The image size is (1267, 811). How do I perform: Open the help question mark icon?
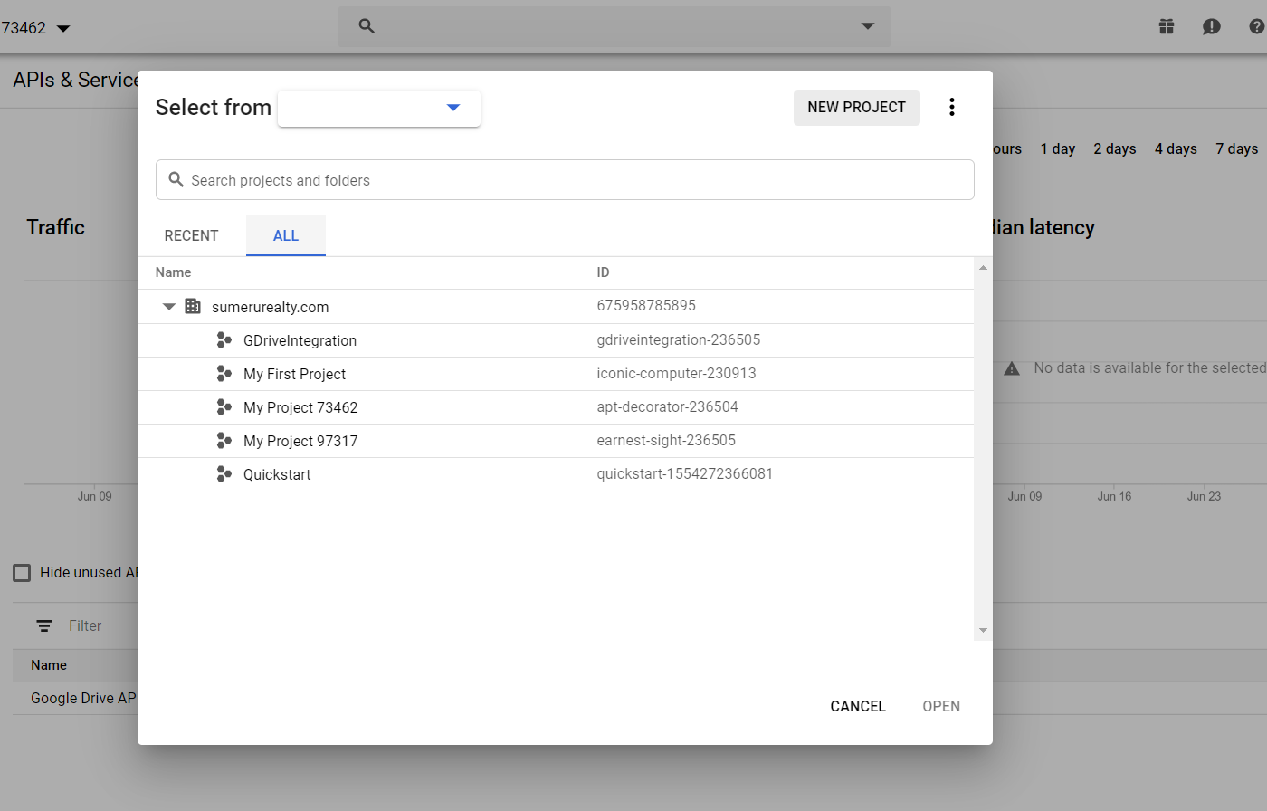tap(1257, 26)
